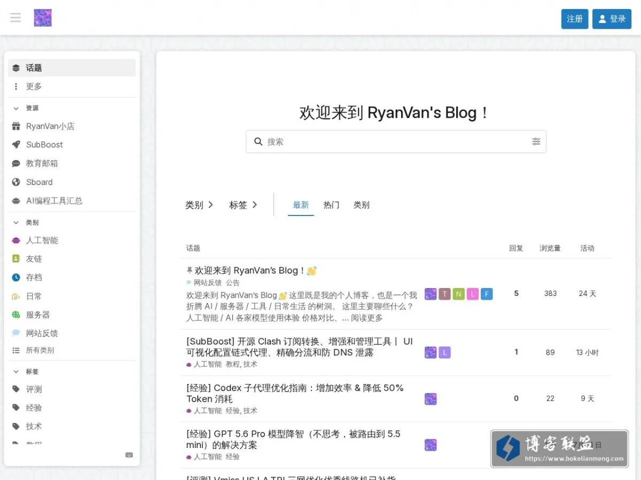Open the 更多 sidebar menu
Image resolution: width=641 pixels, height=480 pixels.
[x=72, y=86]
